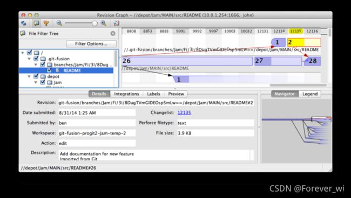Click the zoom slider handle
This screenshot has height=198, width=351.
[x=94, y=23]
